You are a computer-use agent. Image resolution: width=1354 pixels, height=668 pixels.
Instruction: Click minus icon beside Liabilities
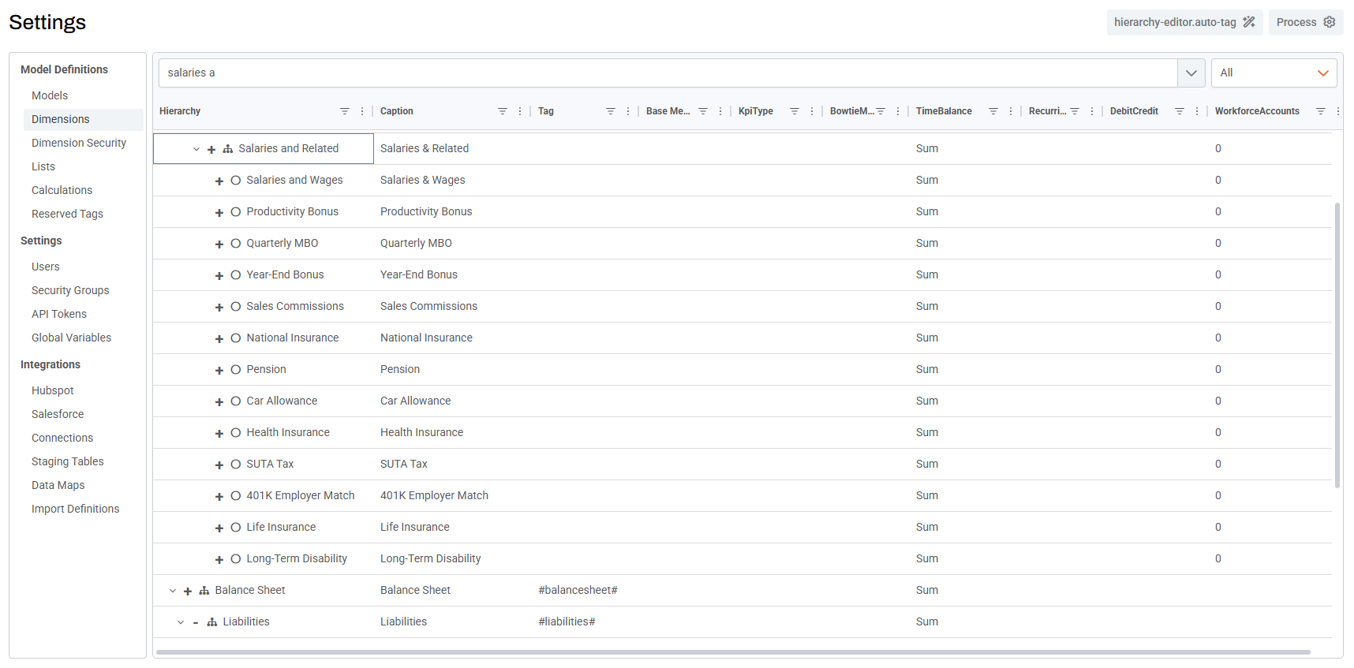point(196,622)
